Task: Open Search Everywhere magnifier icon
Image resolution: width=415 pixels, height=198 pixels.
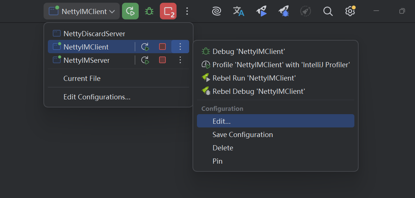Action: (328, 11)
